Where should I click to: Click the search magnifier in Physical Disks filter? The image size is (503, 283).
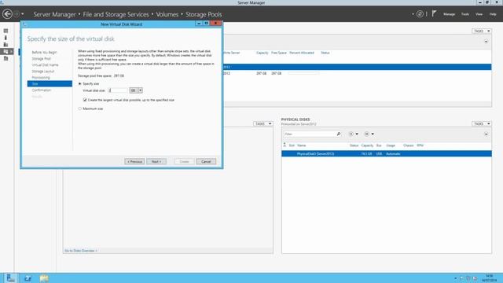[339, 134]
